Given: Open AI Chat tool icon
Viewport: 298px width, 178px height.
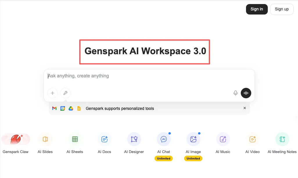Looking at the screenshot, I should [164, 139].
